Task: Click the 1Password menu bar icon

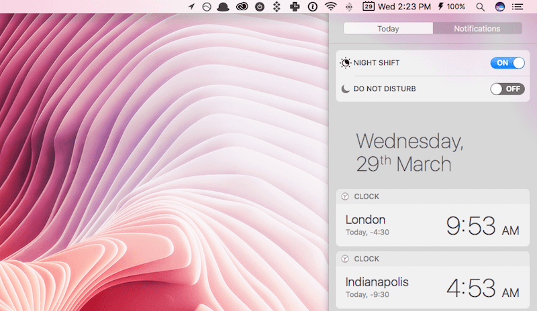Action: point(312,7)
